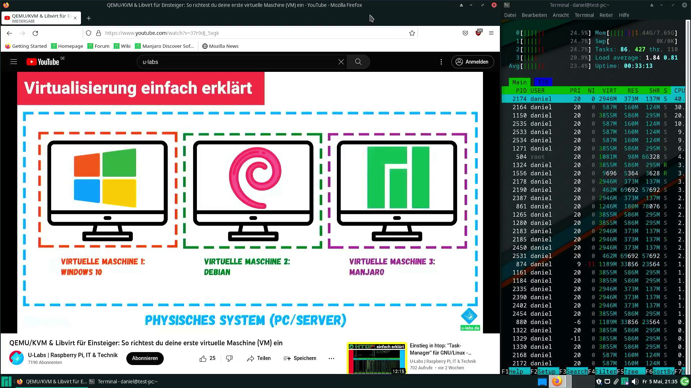691x388 pixels.
Task: Save the video with Speichern
Action: [x=300, y=358]
